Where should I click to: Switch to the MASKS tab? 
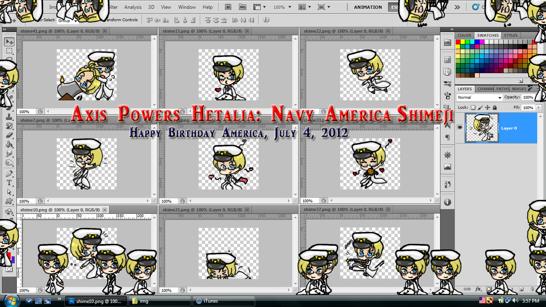coord(519,89)
